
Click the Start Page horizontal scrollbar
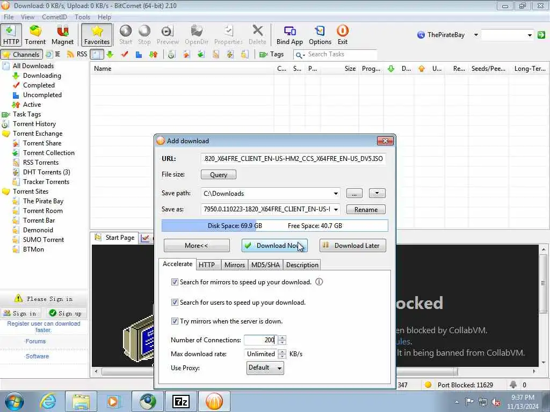(315, 371)
